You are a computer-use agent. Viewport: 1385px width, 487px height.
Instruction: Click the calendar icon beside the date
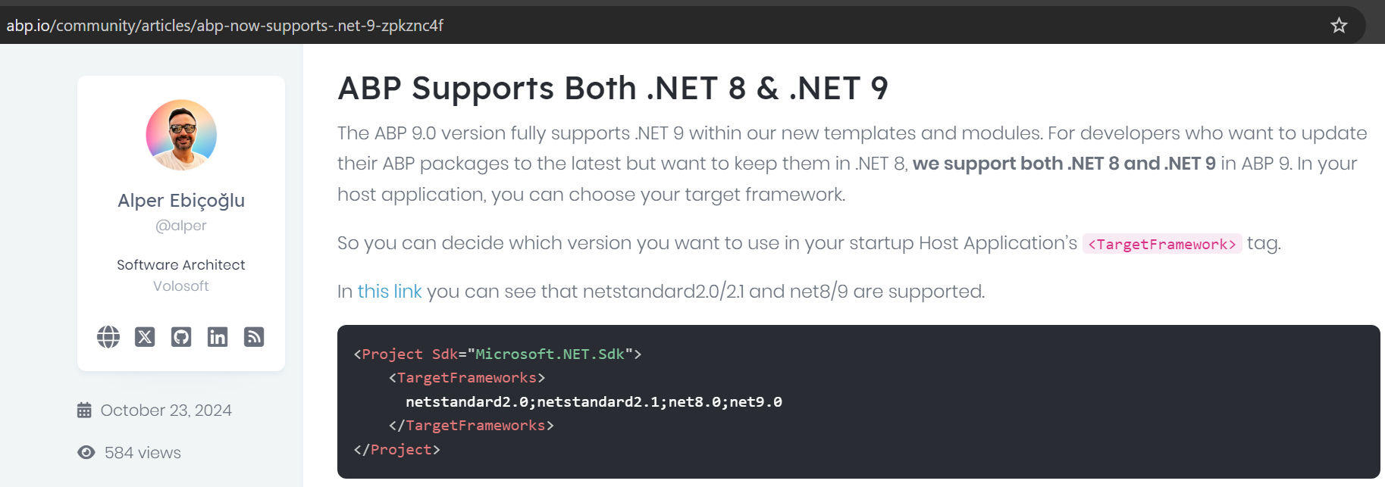click(84, 410)
